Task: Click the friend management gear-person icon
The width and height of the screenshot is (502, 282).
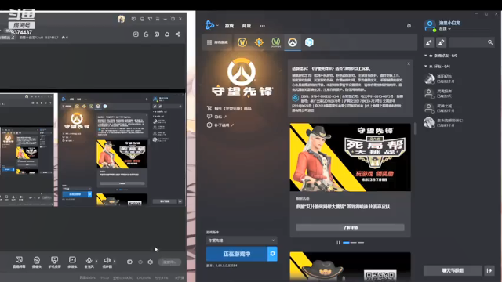Action: pyautogui.click(x=441, y=42)
